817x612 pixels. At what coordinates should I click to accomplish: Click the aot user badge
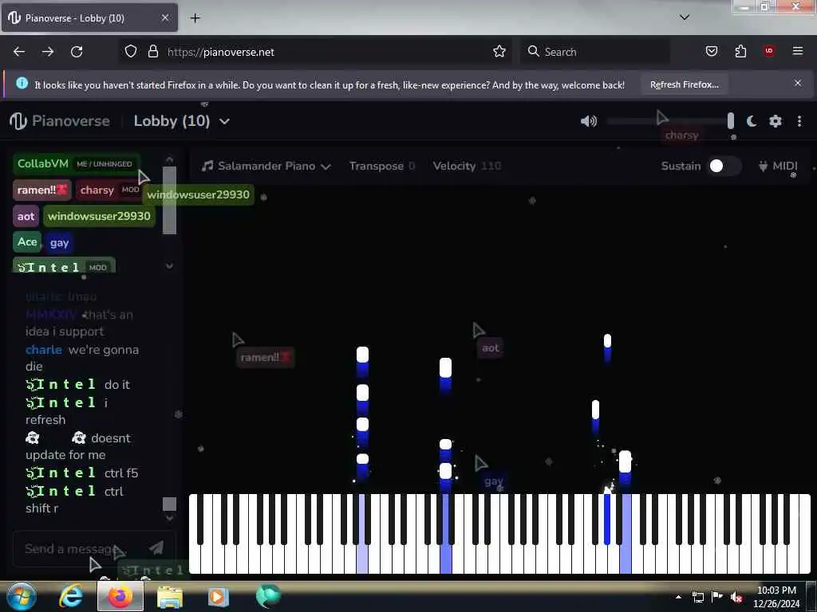click(x=26, y=217)
